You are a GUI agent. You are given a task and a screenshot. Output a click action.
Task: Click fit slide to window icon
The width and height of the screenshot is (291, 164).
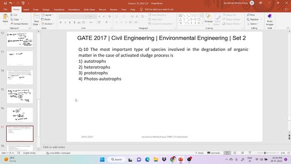(289, 153)
